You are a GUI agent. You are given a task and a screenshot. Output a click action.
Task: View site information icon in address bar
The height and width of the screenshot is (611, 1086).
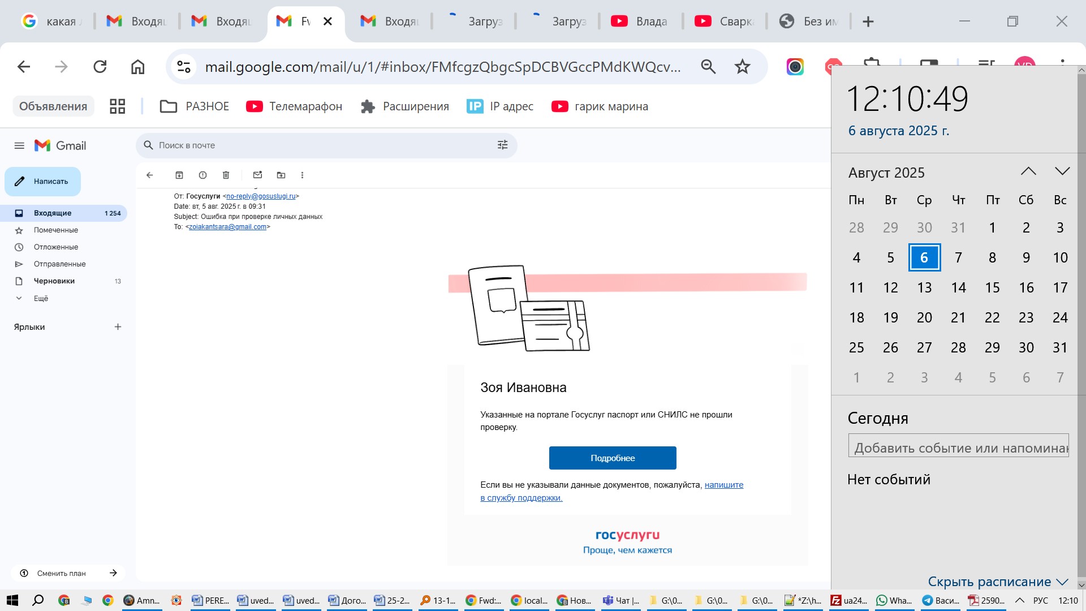click(184, 67)
